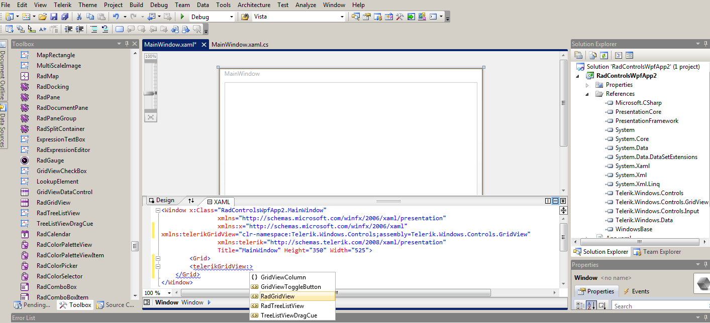
Task: Click the Save All toolbar icon
Action: point(65,17)
